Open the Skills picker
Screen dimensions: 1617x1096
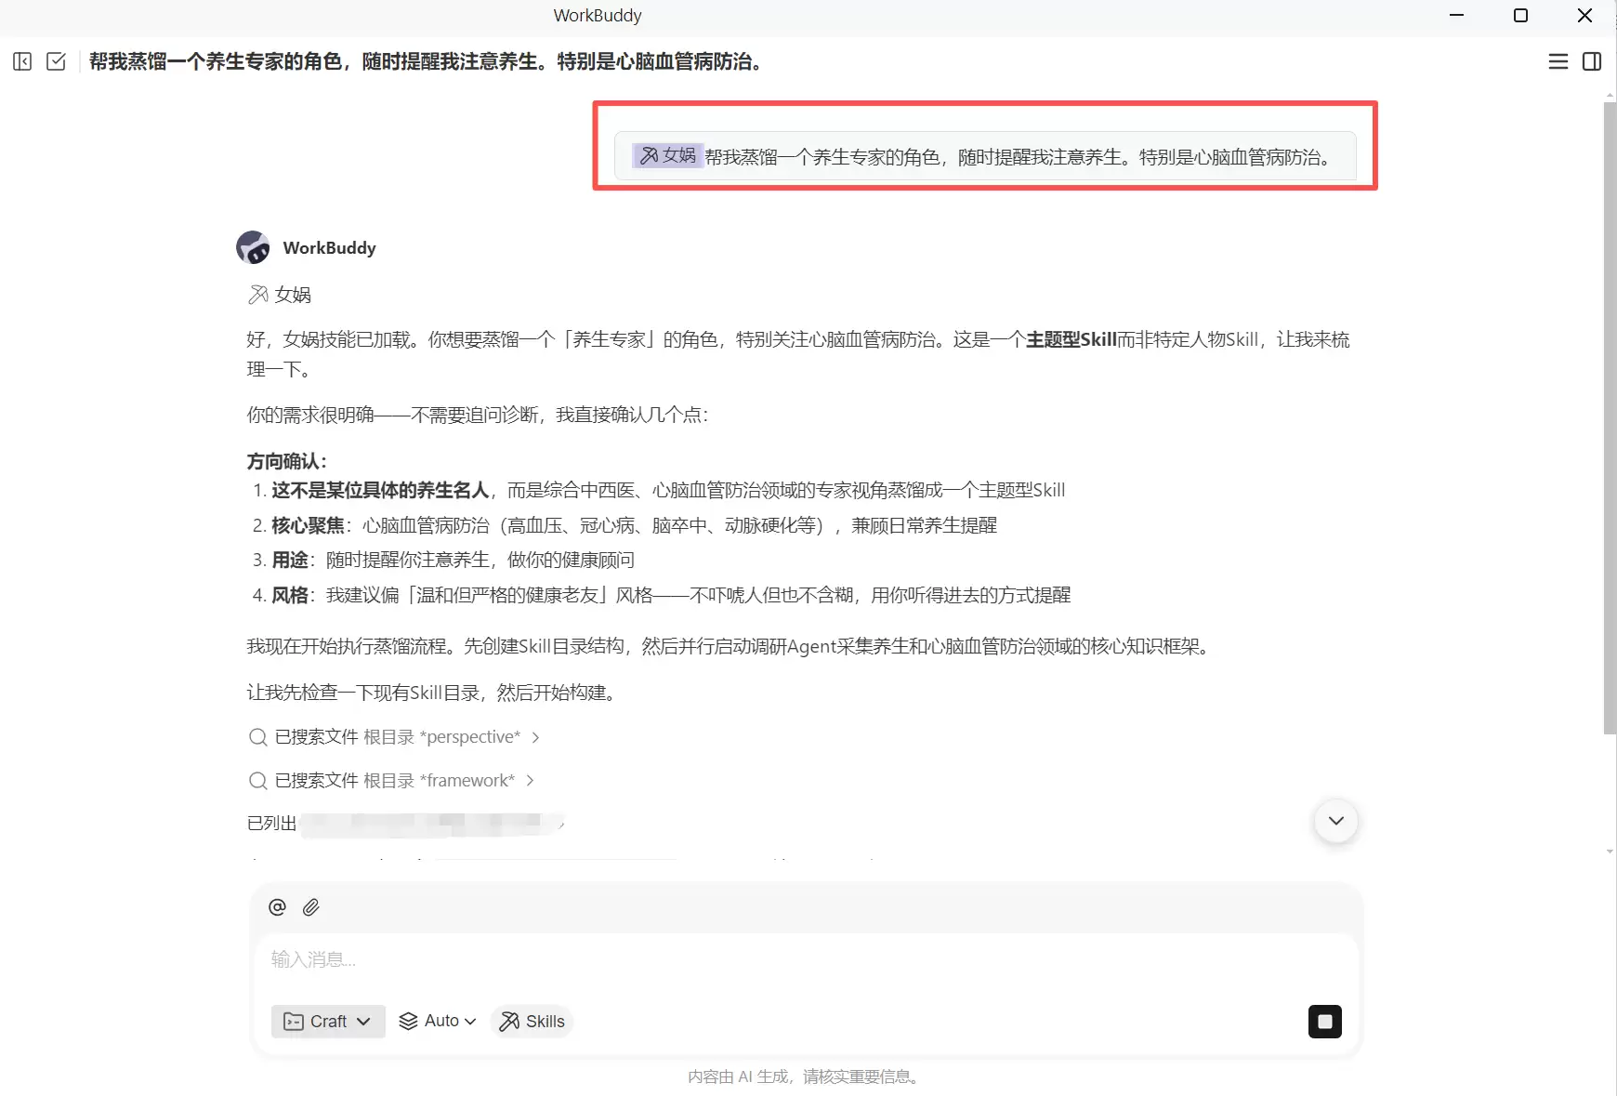532,1022
